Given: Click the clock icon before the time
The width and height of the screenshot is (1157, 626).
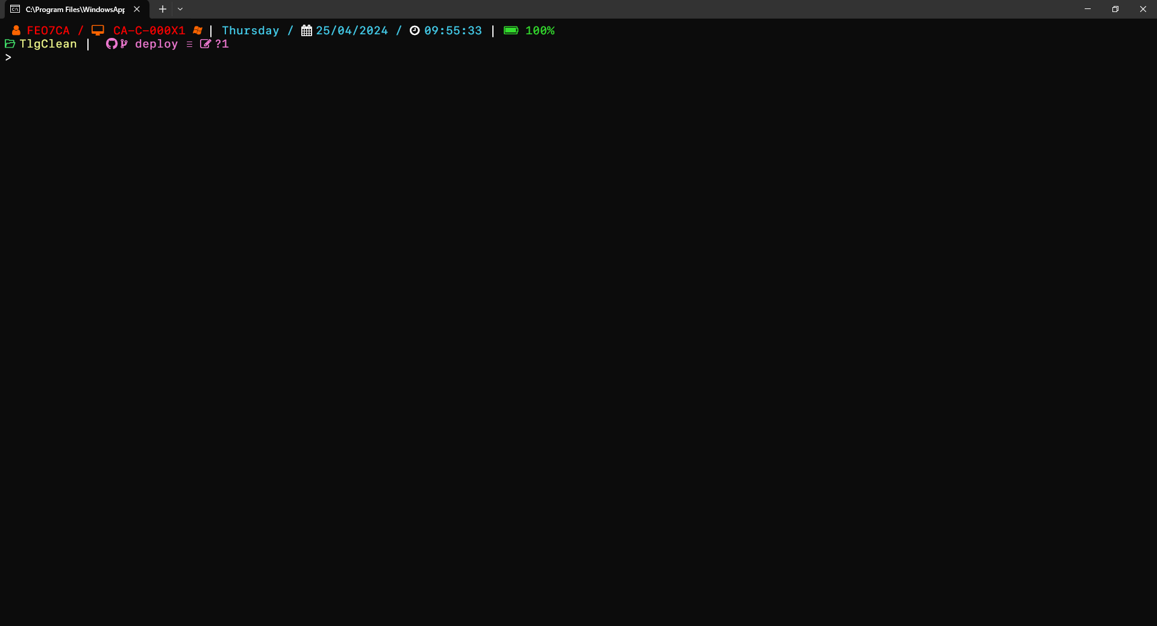Looking at the screenshot, I should point(415,30).
